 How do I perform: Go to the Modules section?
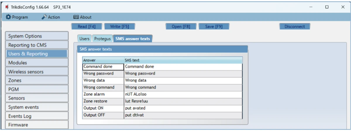tap(37, 63)
